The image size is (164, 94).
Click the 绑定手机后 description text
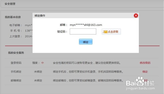[x=88, y=72]
